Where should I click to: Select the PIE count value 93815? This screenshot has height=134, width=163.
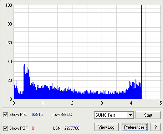click(37, 115)
